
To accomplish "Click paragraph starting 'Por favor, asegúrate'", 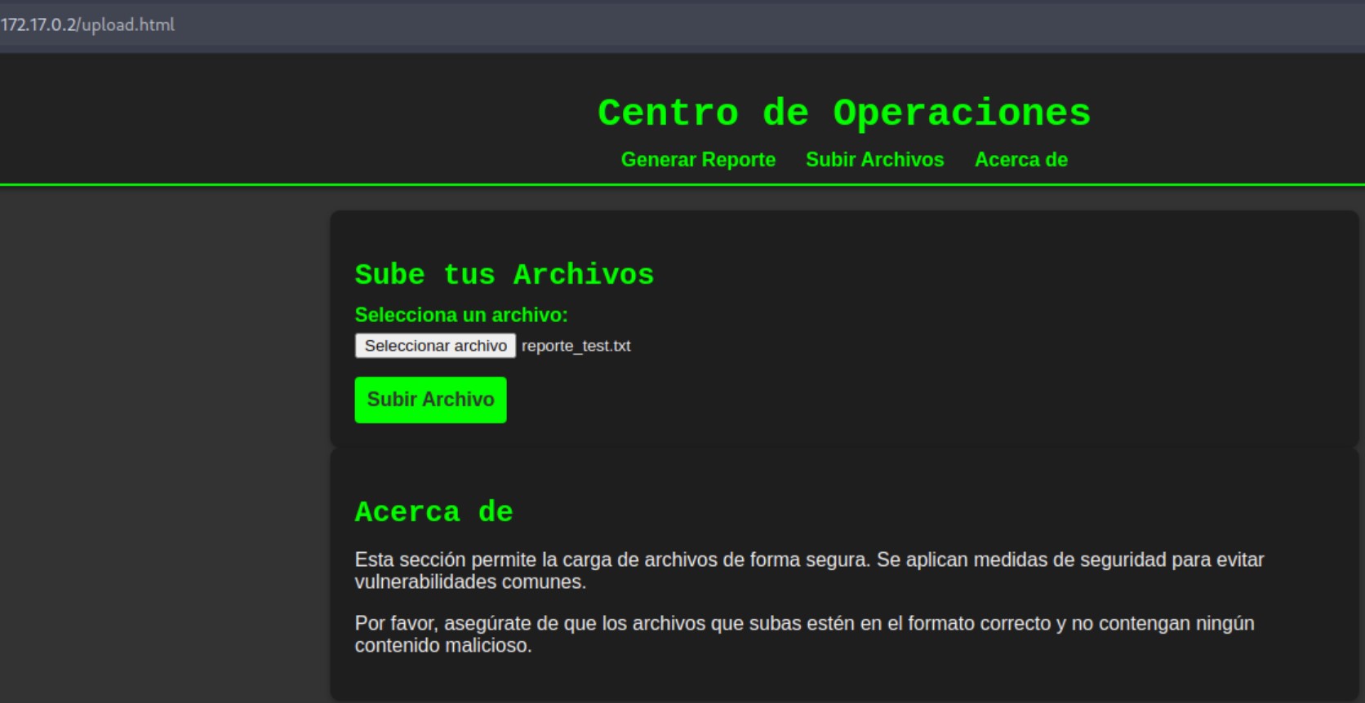I will pos(804,634).
